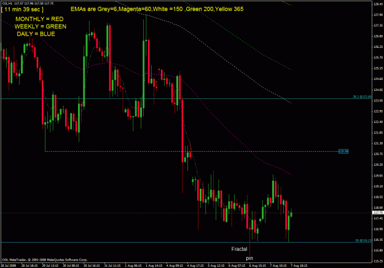Click the 'Fractal' annotation on the chart
Image resolution: width=384 pixels, height=268 pixels.
(x=239, y=249)
